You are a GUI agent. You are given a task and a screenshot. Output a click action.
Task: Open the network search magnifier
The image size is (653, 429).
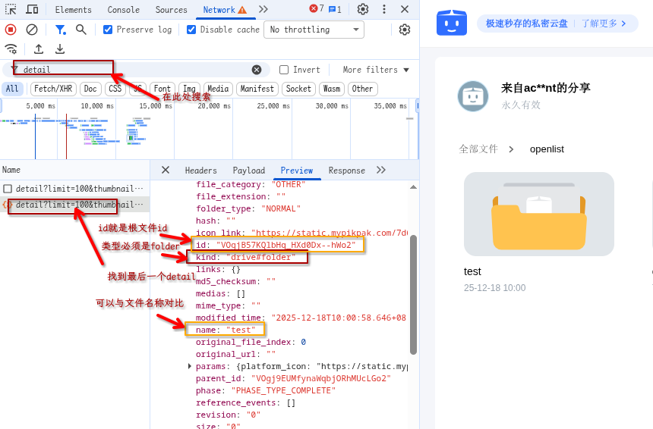[81, 30]
